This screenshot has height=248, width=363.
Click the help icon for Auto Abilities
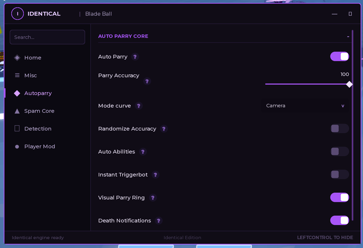tap(143, 152)
